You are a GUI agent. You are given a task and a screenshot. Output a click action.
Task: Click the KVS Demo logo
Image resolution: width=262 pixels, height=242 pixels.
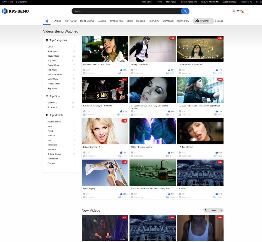pyautogui.click(x=15, y=11)
